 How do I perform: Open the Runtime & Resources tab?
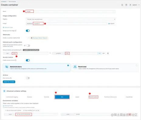click(x=111, y=97)
